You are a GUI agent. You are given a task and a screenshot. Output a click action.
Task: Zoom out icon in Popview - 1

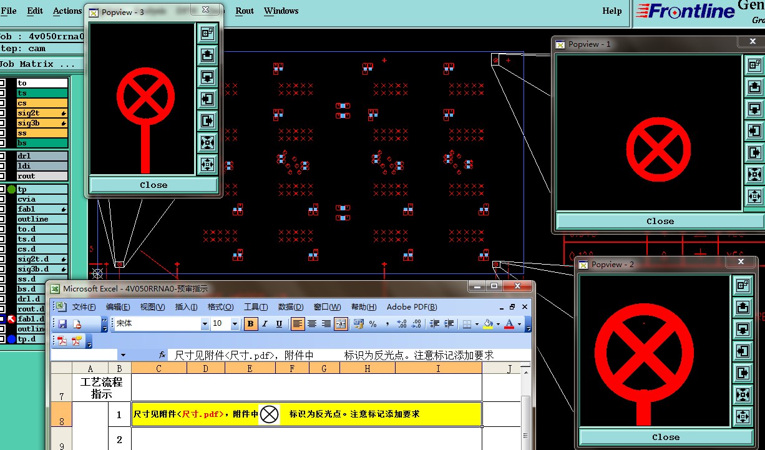(x=754, y=196)
